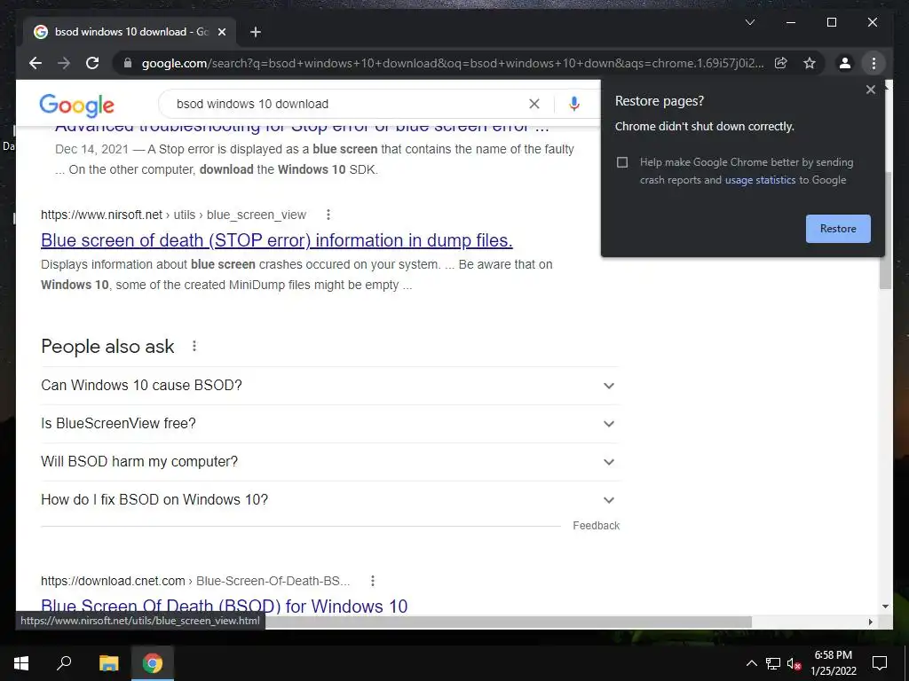Open the Chrome profile avatar icon
909x681 pixels.
click(x=845, y=63)
